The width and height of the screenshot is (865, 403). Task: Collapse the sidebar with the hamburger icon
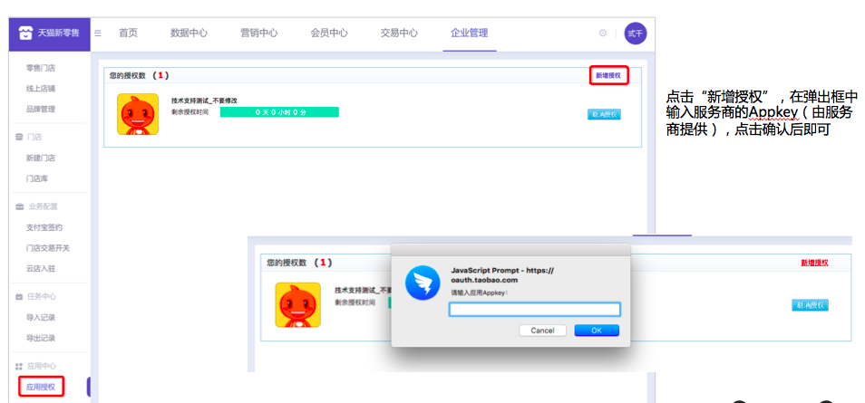(x=98, y=34)
